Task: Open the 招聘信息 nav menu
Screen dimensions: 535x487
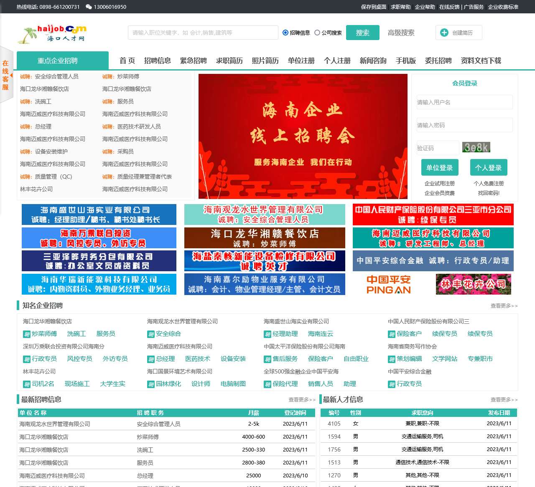Action: coord(158,61)
